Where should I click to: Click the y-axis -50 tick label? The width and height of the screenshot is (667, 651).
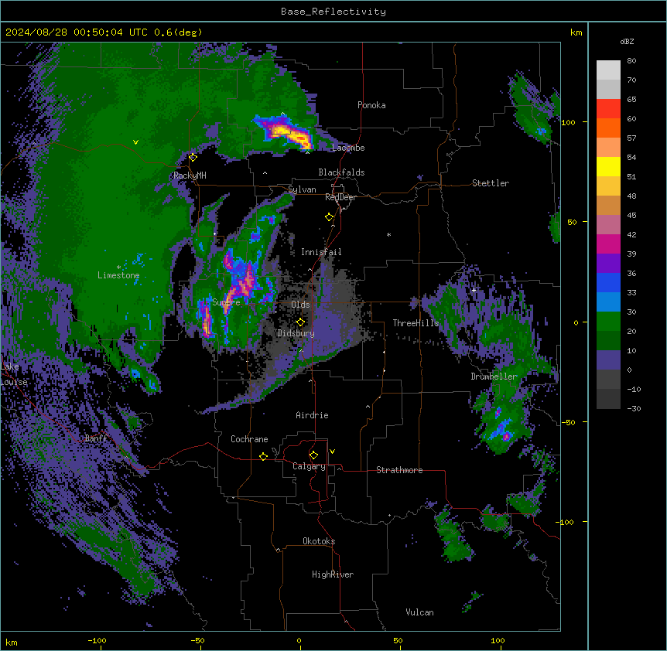coord(568,422)
